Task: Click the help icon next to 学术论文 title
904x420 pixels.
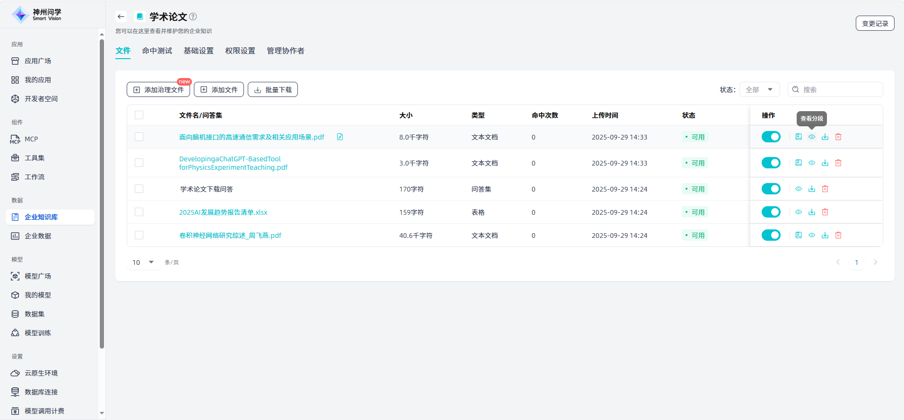Action: (193, 17)
